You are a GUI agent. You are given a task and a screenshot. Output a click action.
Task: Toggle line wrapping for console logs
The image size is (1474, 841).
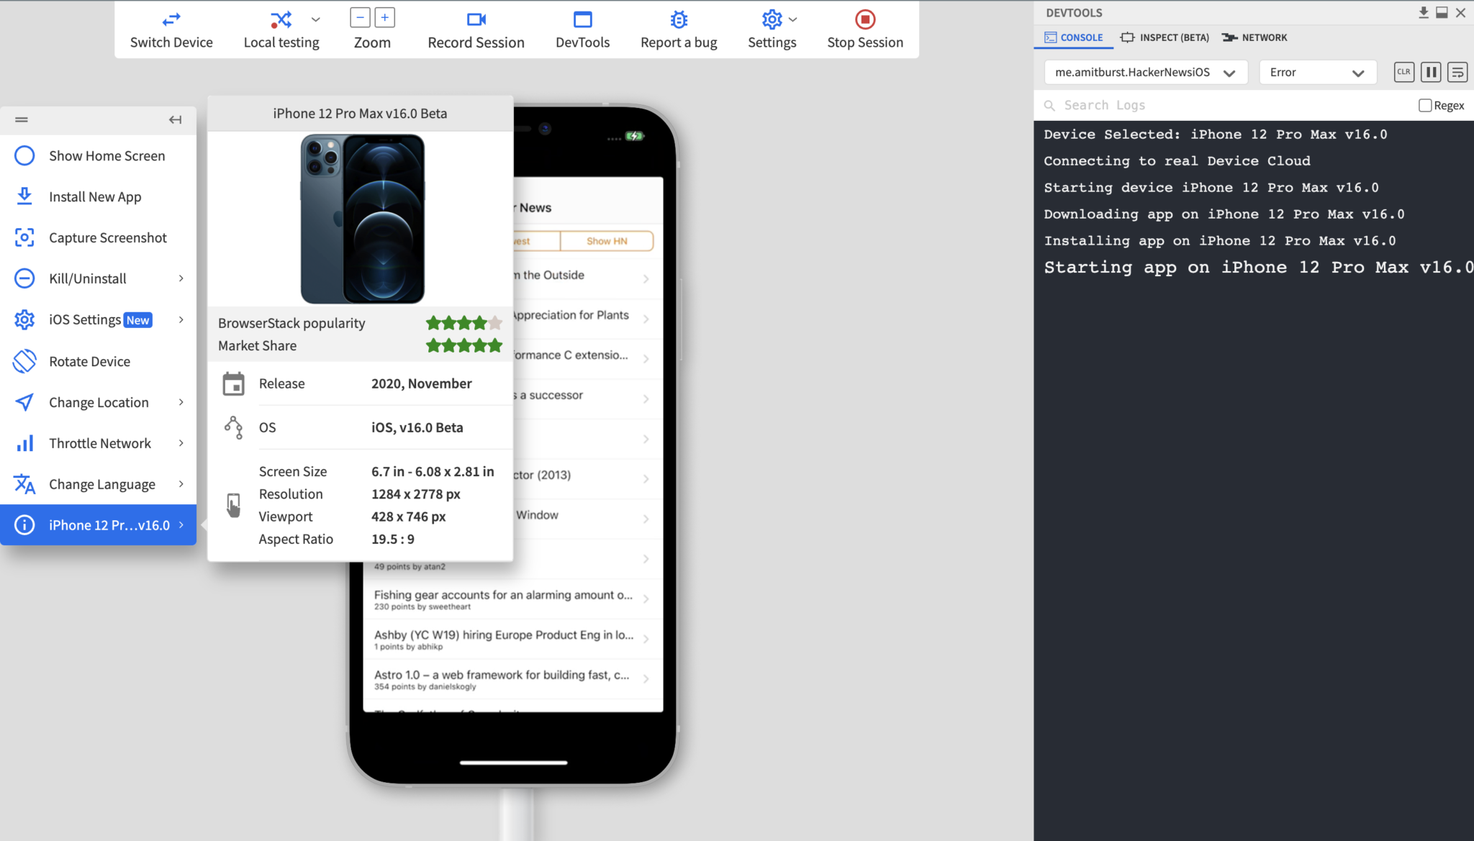(x=1457, y=72)
